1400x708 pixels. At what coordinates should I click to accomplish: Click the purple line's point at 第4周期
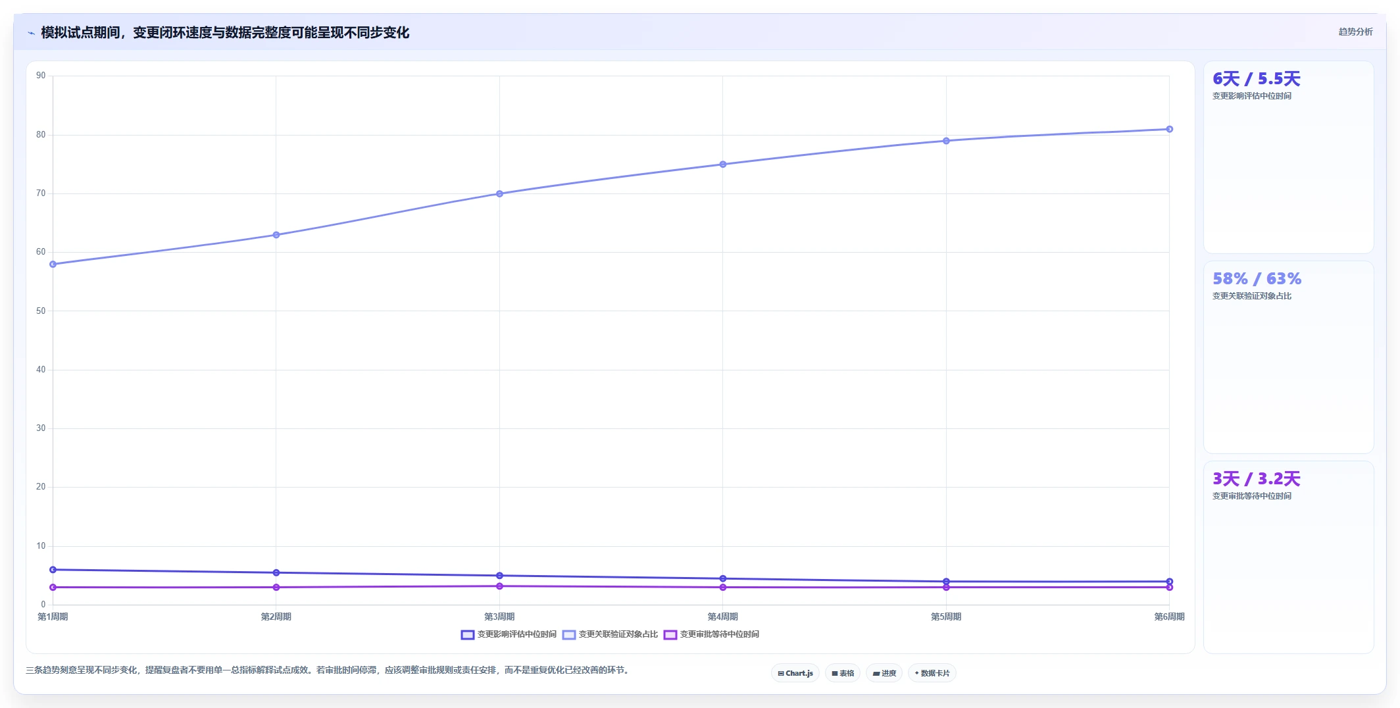point(723,588)
